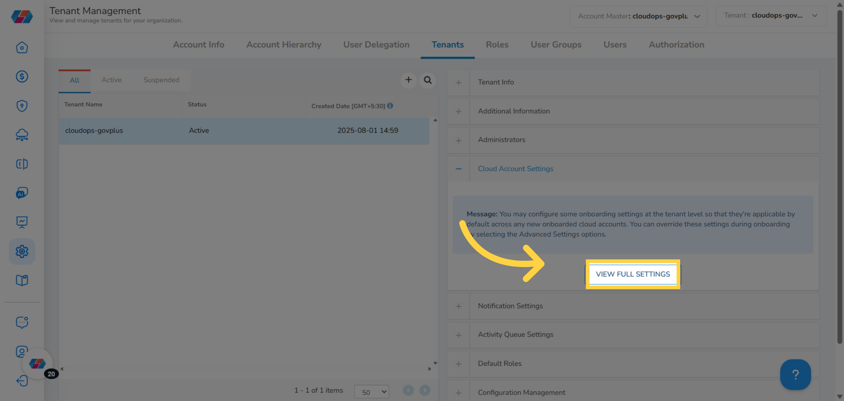
Task: Open the page size dropdown showing 50
Action: pos(371,391)
